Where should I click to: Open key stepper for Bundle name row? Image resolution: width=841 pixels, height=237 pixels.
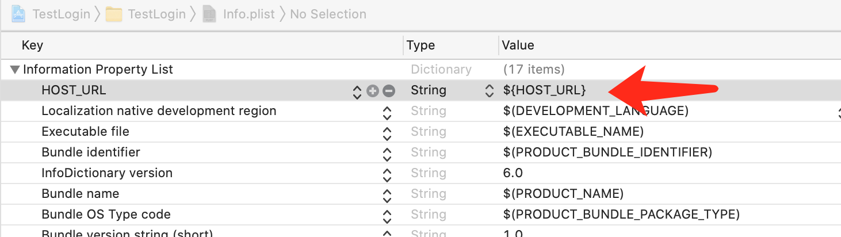(387, 194)
